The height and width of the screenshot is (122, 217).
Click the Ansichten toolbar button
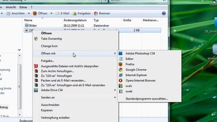click(x=16, y=14)
